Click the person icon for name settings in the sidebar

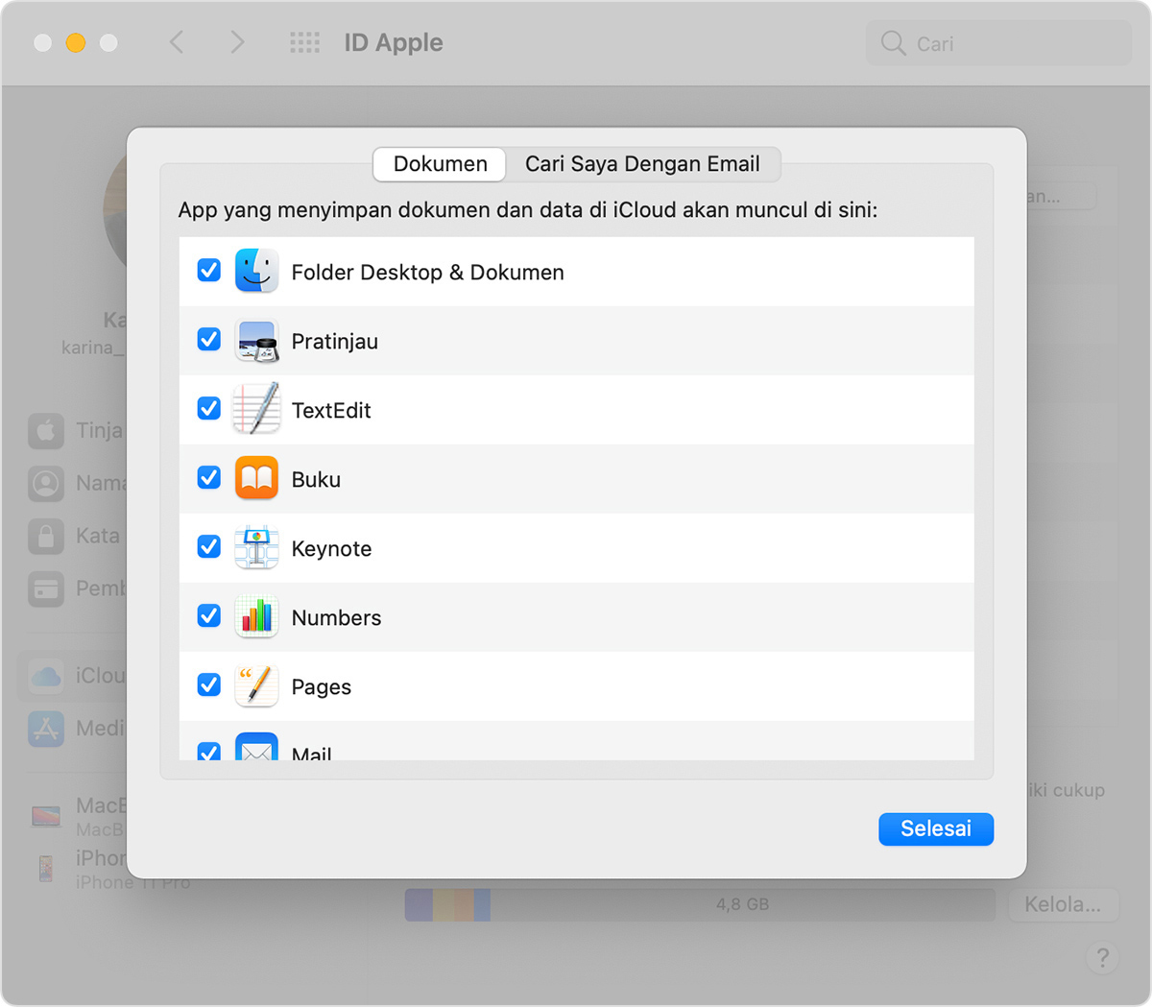tap(46, 483)
